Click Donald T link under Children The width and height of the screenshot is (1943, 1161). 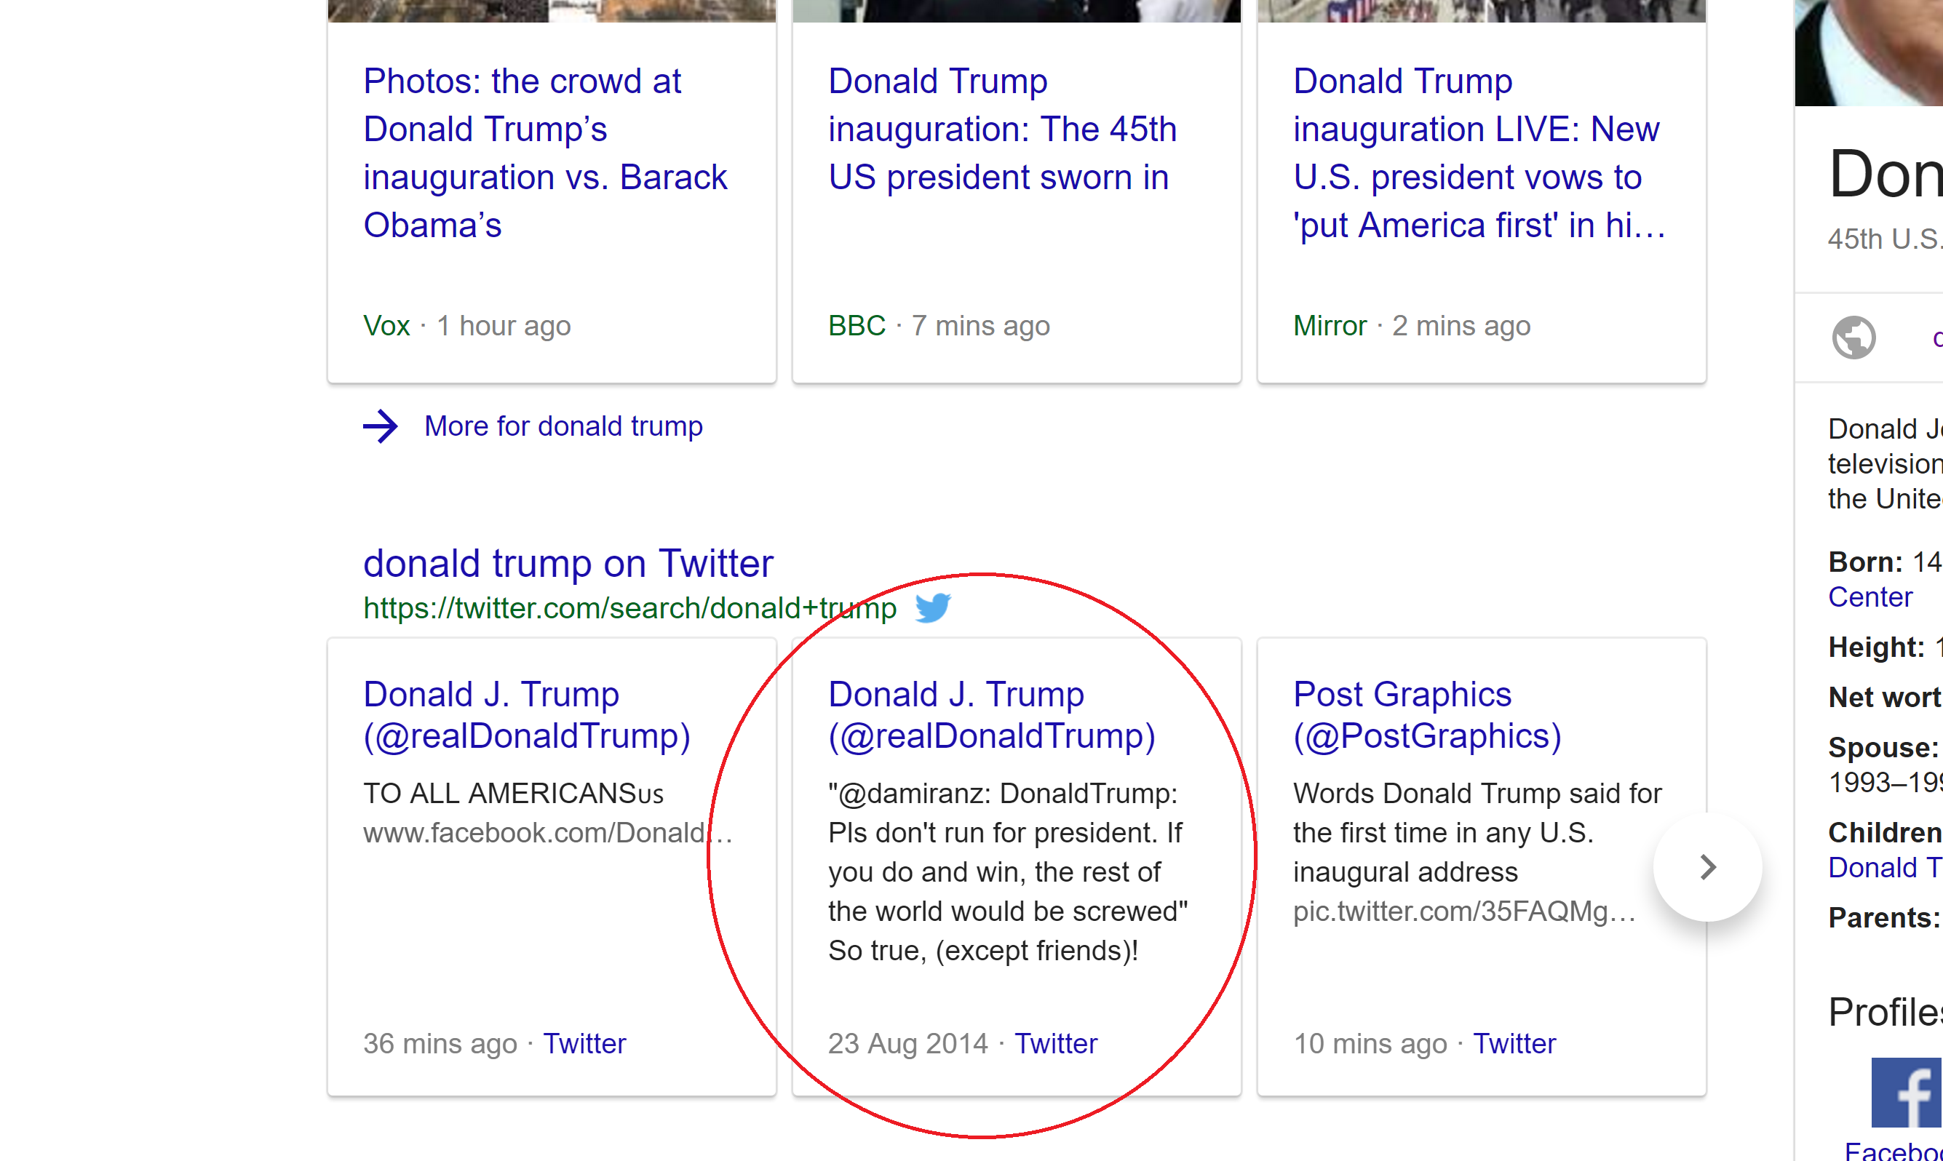pos(1884,868)
